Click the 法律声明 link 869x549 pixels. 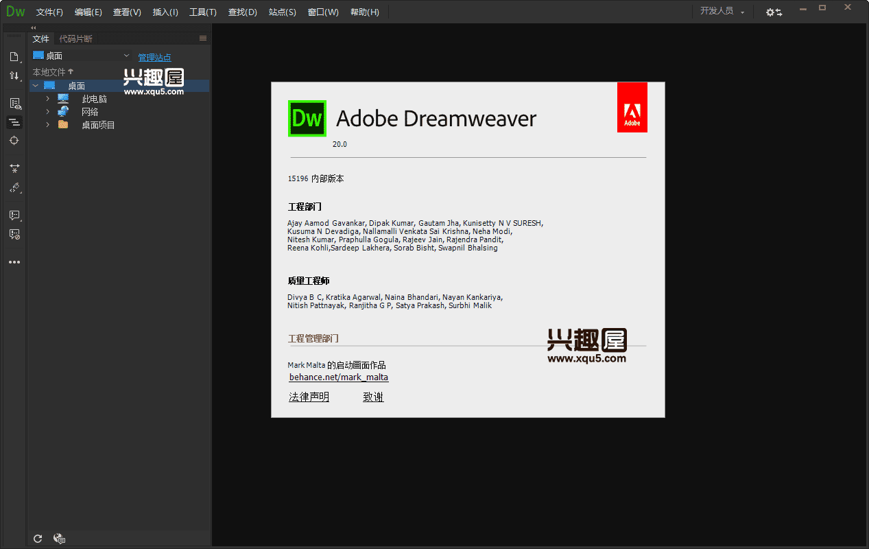pyautogui.click(x=309, y=397)
